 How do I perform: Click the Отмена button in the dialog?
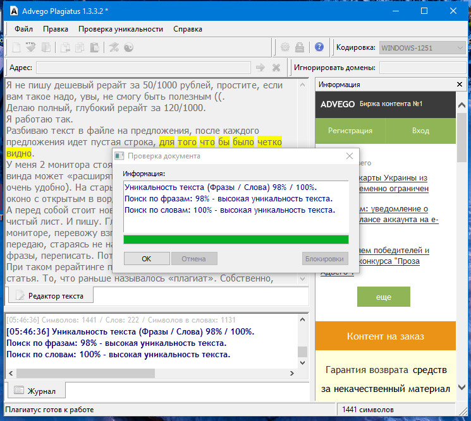click(x=194, y=259)
